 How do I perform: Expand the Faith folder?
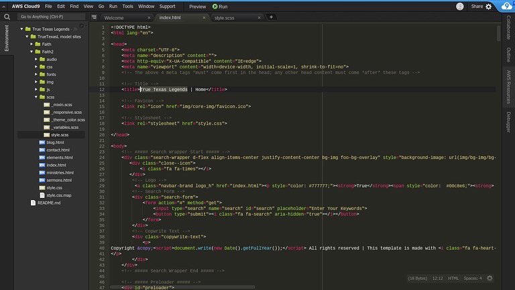[x=32, y=44]
